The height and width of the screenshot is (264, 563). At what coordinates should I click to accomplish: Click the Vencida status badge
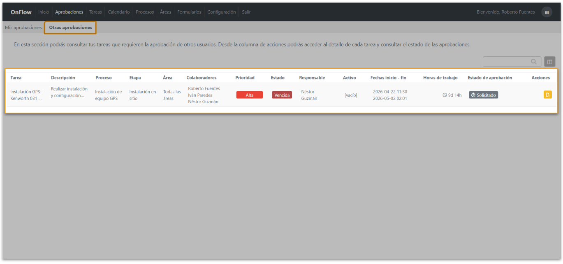click(x=282, y=95)
